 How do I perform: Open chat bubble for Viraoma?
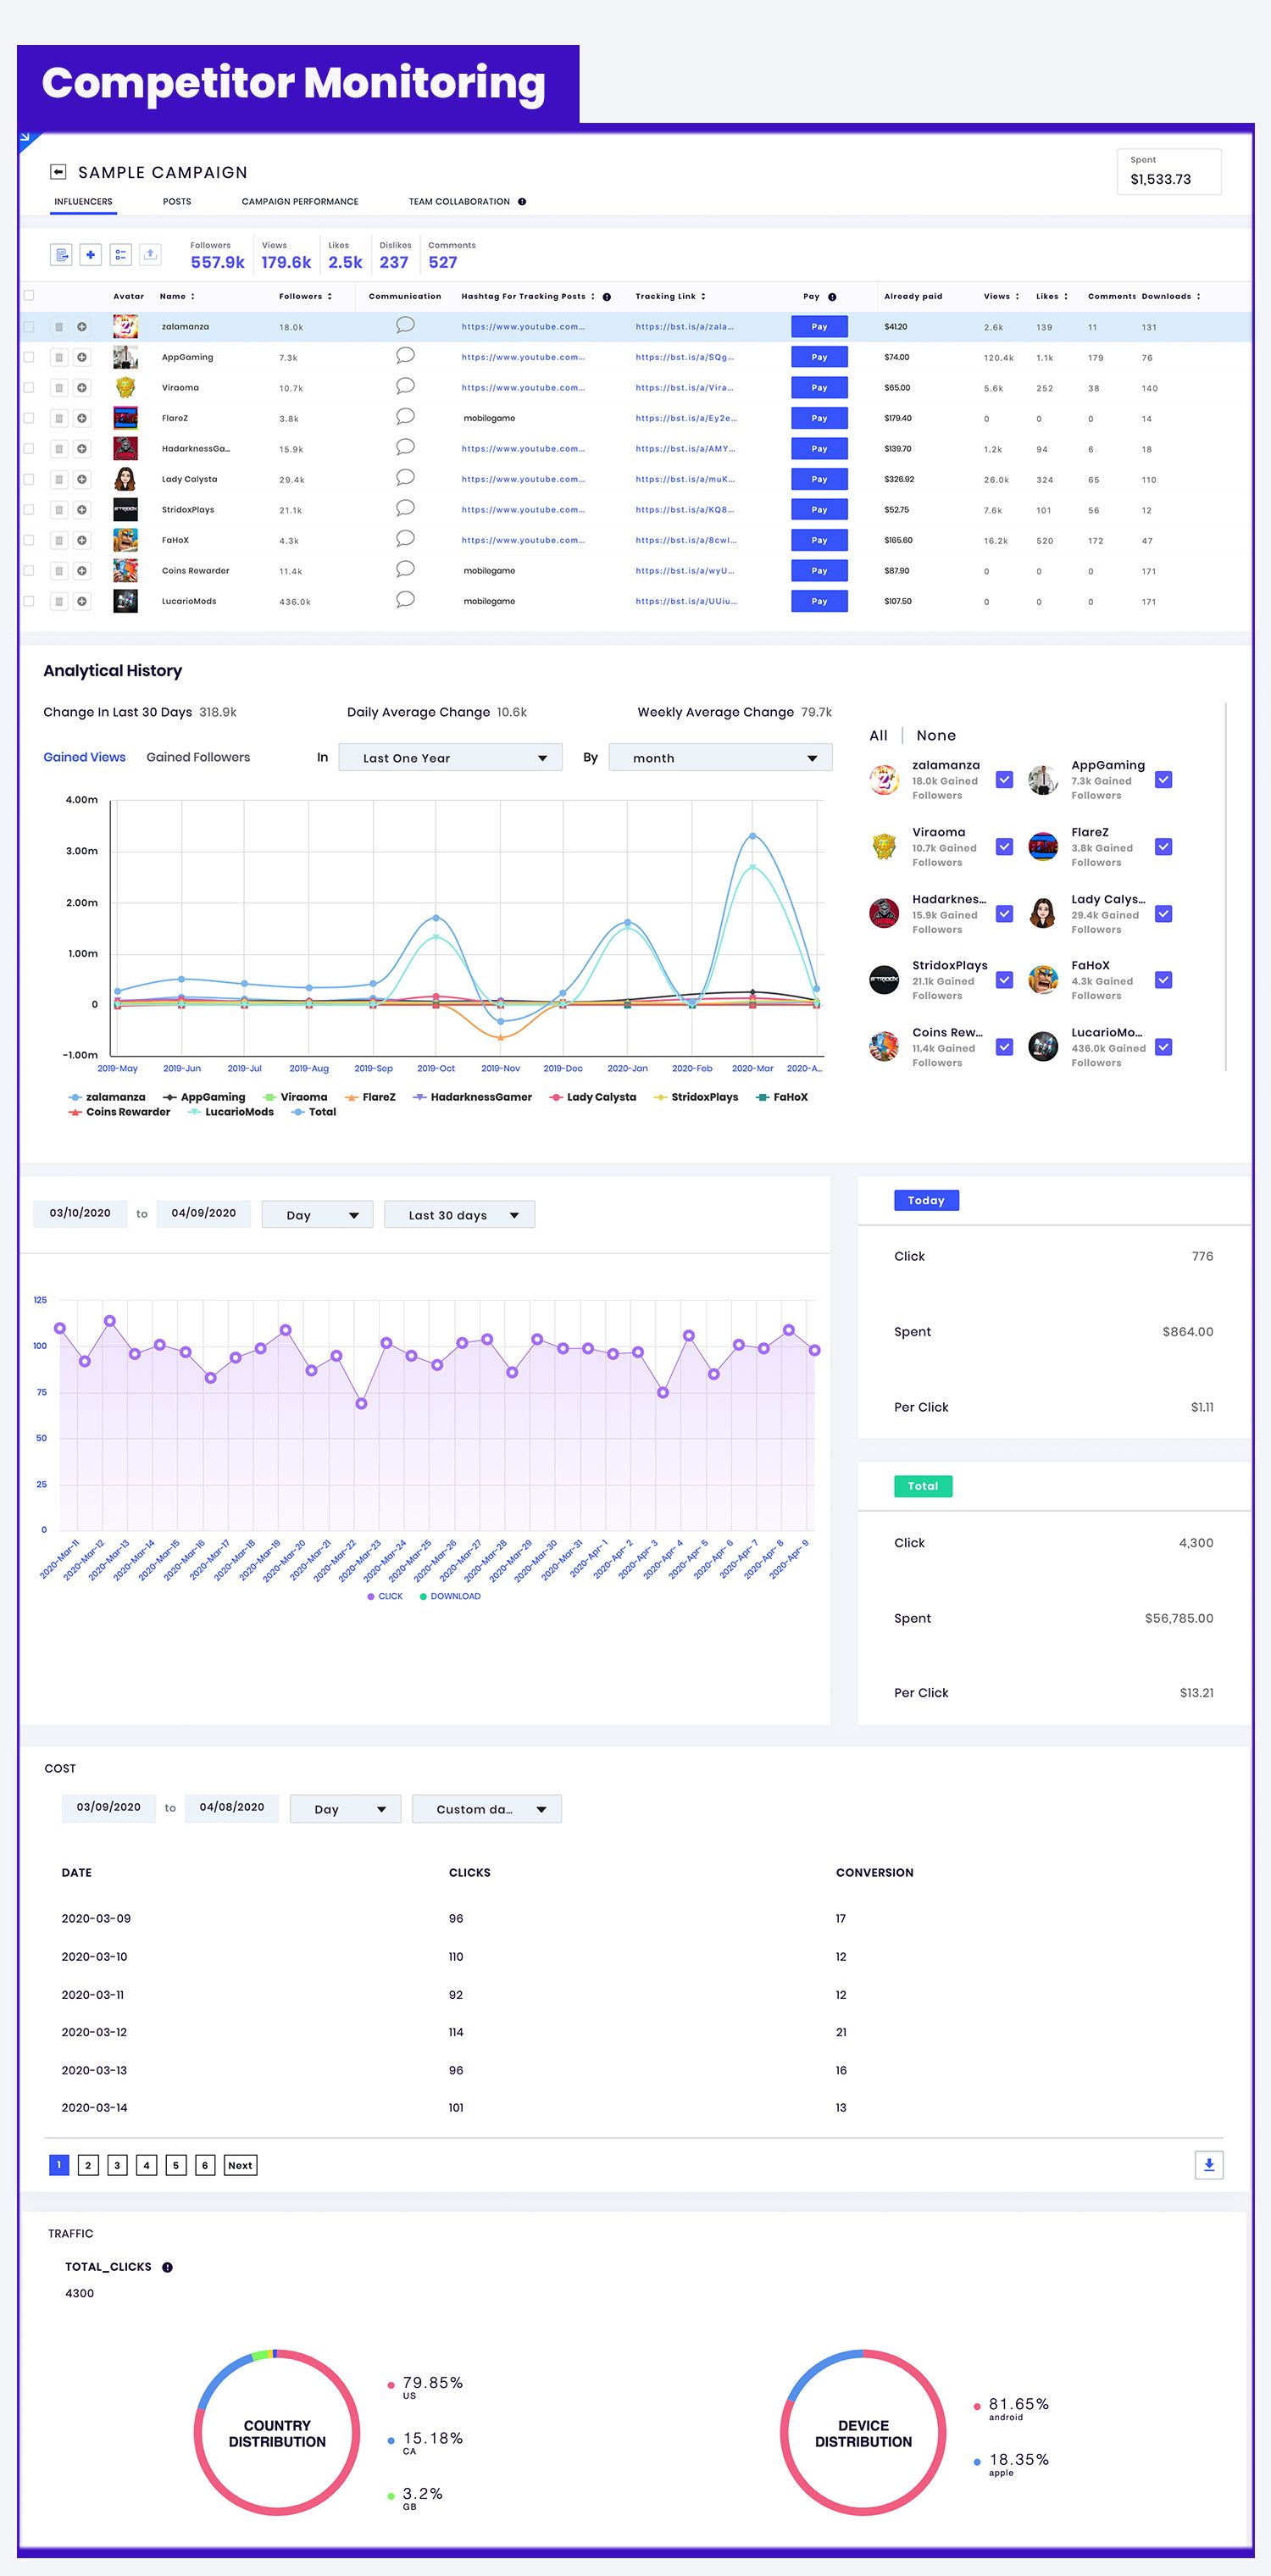click(x=405, y=386)
